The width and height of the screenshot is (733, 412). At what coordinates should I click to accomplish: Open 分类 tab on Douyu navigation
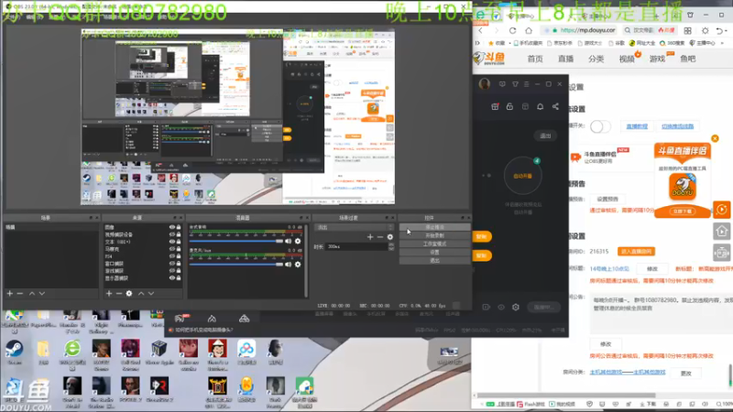(x=596, y=59)
